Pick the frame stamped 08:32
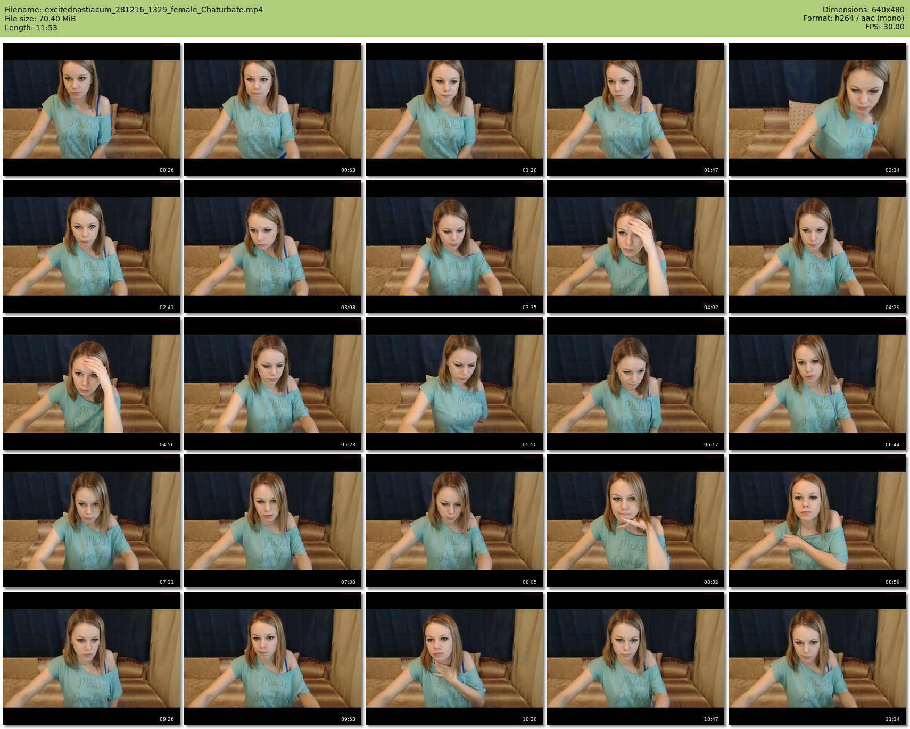Viewport: 910px width, 729px height. 636,521
